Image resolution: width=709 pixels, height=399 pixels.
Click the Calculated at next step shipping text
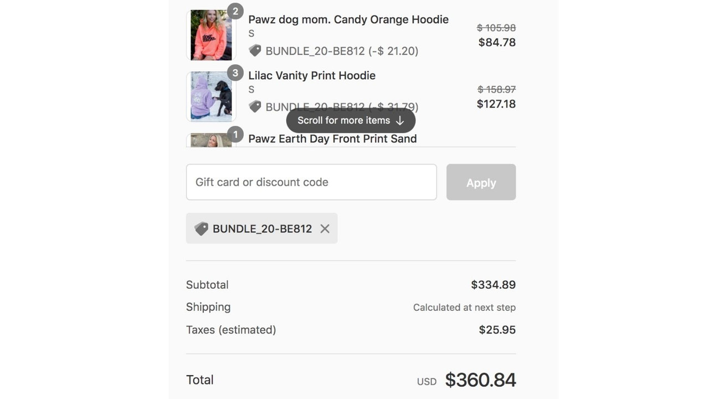click(x=464, y=307)
